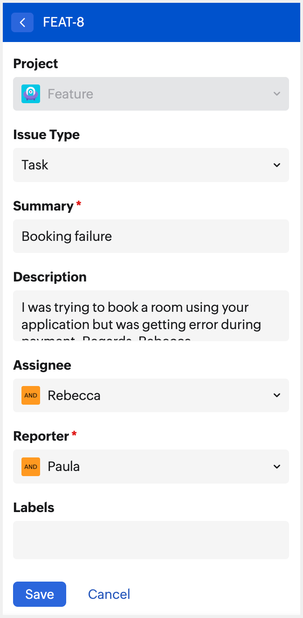The image size is (303, 618).
Task: Expand the Project dropdown chevron
Action: (x=277, y=94)
